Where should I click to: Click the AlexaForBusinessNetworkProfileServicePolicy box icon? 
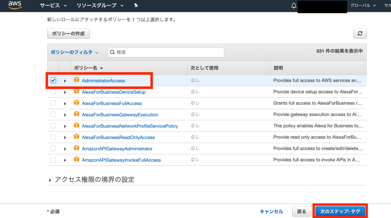coord(77,125)
